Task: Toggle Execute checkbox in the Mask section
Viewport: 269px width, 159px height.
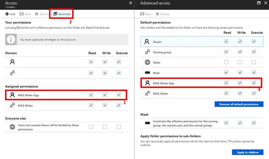Action: point(254,123)
